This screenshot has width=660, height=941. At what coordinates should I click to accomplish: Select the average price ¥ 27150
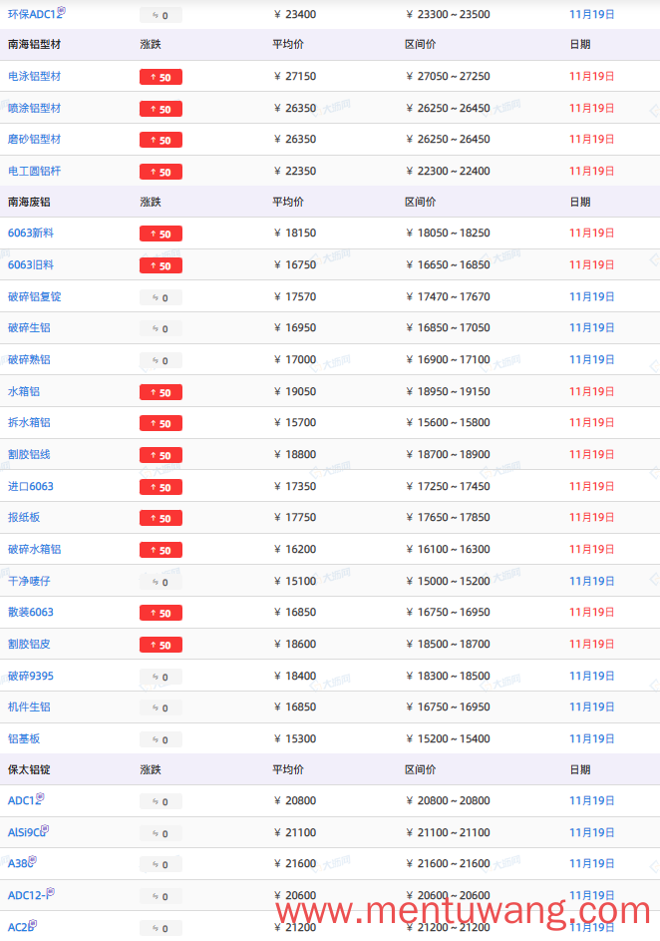point(295,76)
